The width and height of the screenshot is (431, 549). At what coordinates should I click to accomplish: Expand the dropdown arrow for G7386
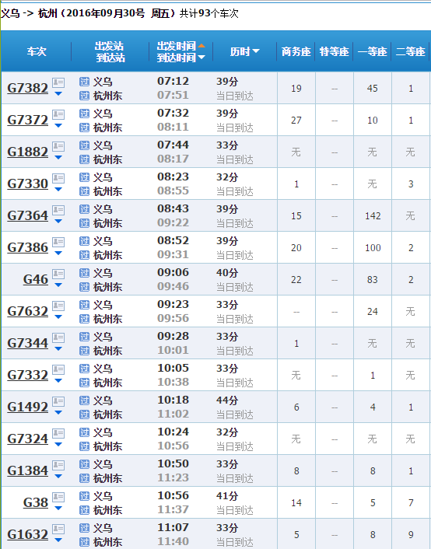(x=58, y=254)
